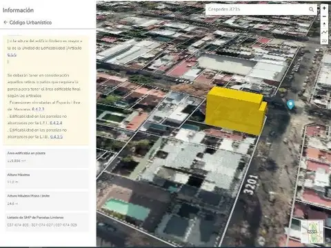Select the Altura Máxima 11.6 m value
This screenshot has height=248, width=331.
pyautogui.click(x=12, y=182)
